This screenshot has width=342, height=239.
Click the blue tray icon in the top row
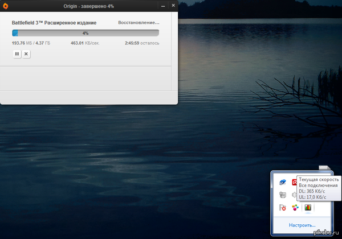pyautogui.click(x=282, y=182)
